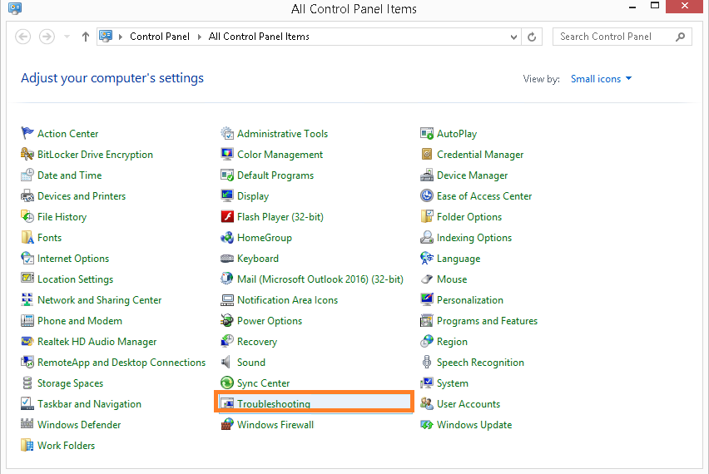Select All Control Panel Items breadcrumb
The width and height of the screenshot is (709, 474).
coord(259,37)
